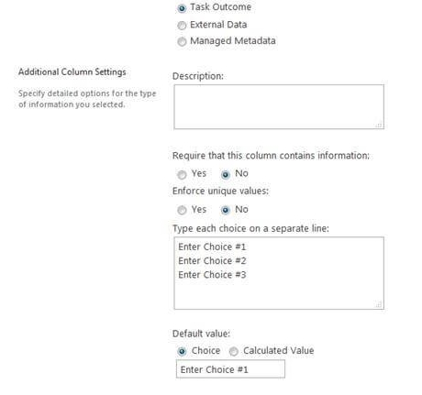Image resolution: width=422 pixels, height=395 pixels.
Task: Click the Description: label text
Action: tap(198, 76)
